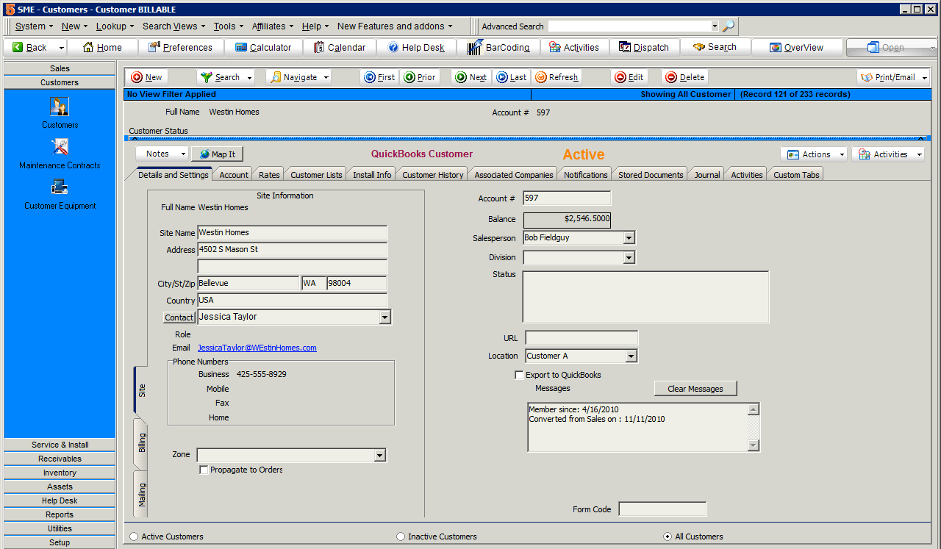Screen dimensions: 941x549
Task: Go to the Prior record
Action: 420,77
